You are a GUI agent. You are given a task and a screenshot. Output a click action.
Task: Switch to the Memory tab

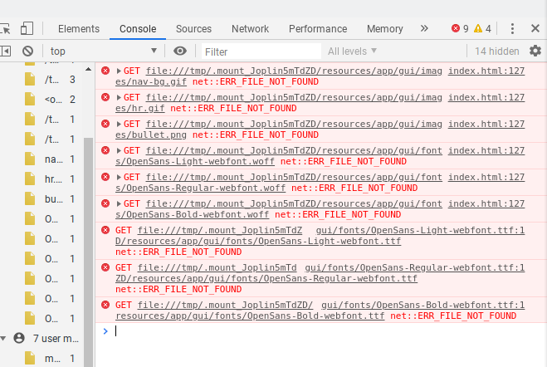click(x=385, y=28)
